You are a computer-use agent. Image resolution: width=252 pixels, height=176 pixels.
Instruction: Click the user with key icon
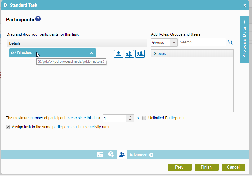click(x=129, y=54)
